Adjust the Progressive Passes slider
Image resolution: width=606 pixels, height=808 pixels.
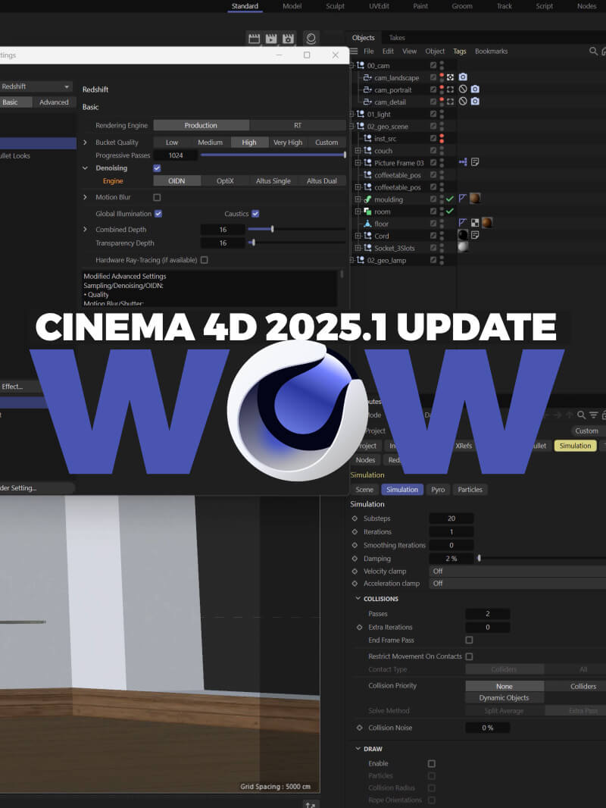pyautogui.click(x=273, y=155)
